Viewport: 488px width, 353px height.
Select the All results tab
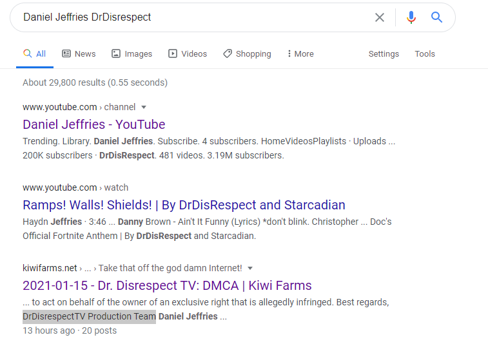click(x=35, y=54)
